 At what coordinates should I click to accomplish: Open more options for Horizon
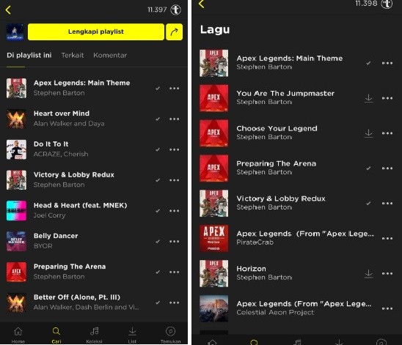[387, 274]
